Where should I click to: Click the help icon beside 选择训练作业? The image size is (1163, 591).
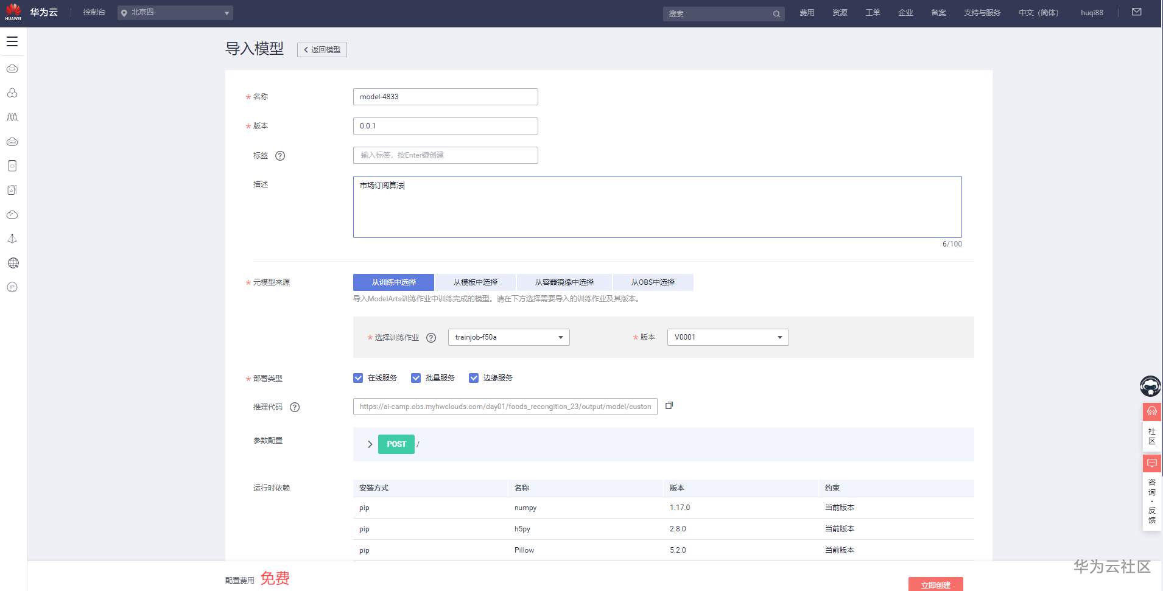click(431, 338)
